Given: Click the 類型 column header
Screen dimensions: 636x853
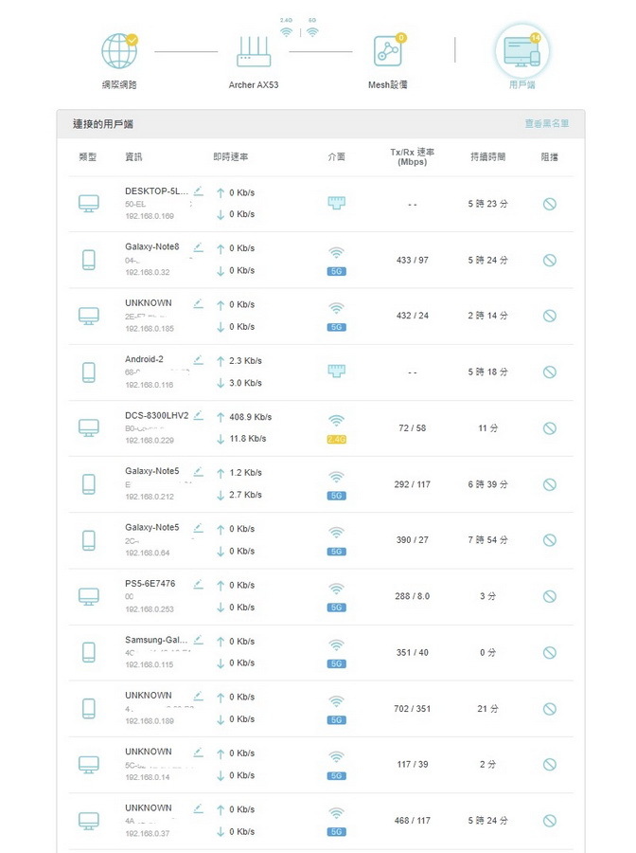Looking at the screenshot, I should pos(87,156).
